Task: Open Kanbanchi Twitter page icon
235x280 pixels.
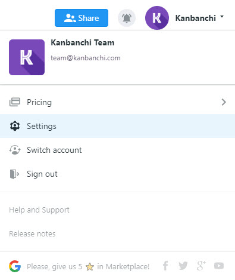Action: [183, 266]
